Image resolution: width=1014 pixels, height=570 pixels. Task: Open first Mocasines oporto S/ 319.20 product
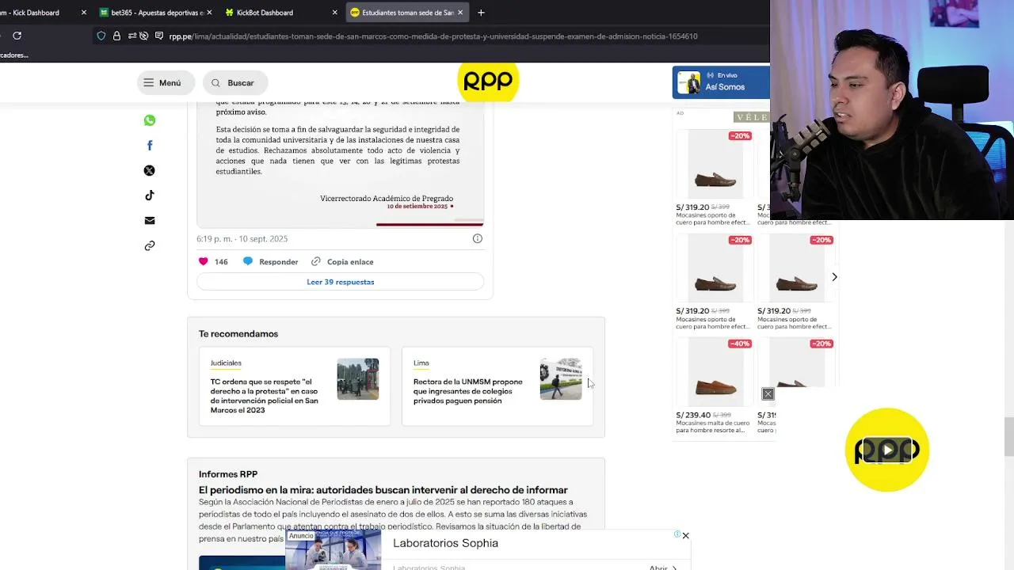point(715,178)
